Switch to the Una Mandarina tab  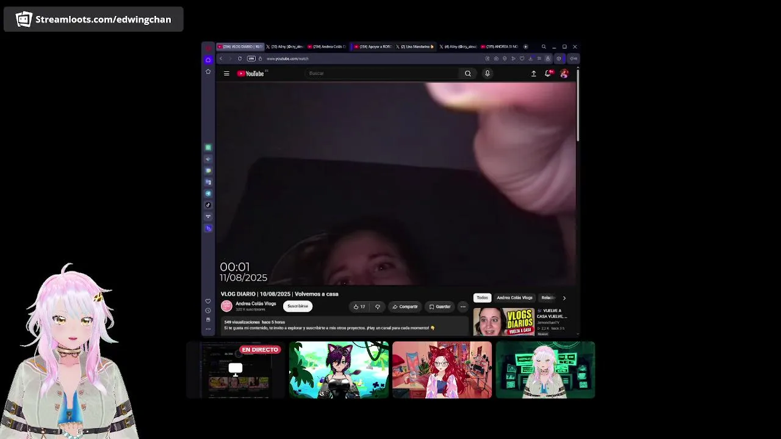point(416,46)
